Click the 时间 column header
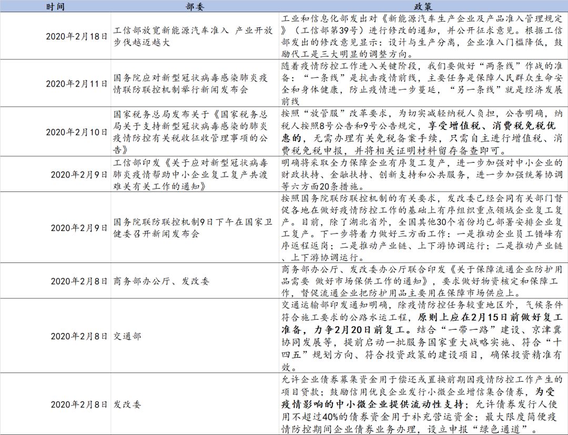Viewport: 568px width, 435px height. (56, 6)
